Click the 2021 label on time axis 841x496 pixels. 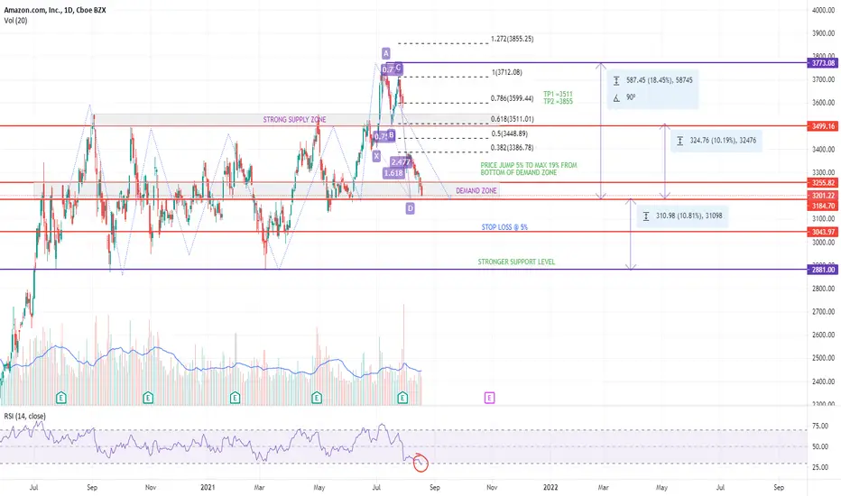[208, 487]
